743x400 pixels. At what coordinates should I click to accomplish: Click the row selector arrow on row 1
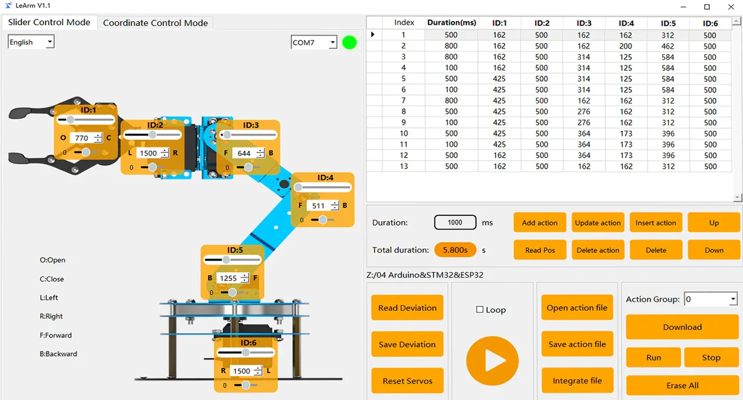point(373,35)
